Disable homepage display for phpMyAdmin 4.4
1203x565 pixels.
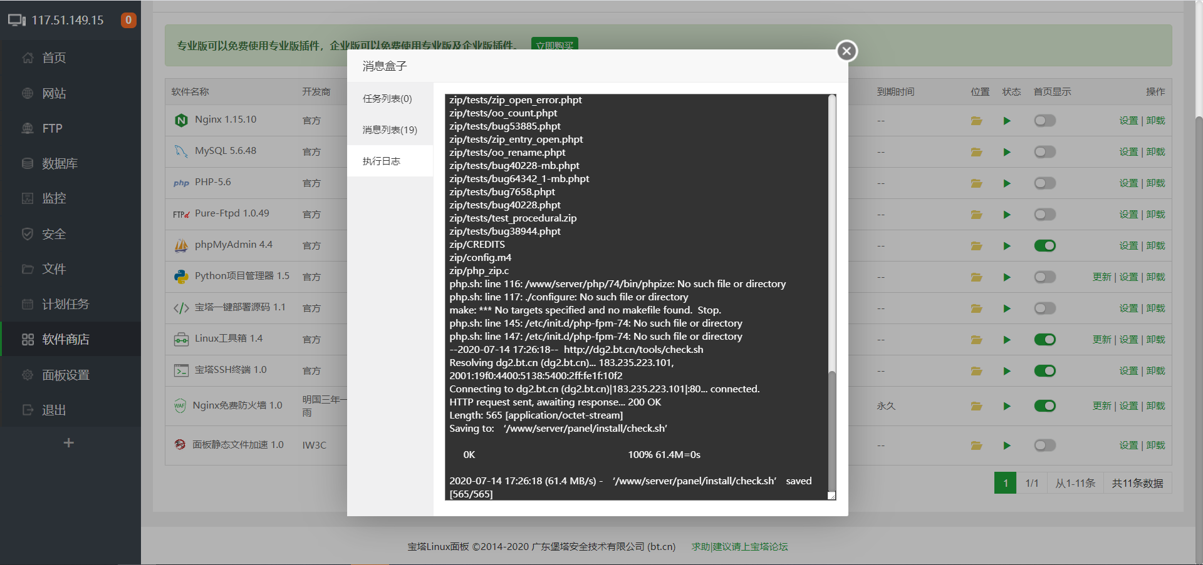1044,246
